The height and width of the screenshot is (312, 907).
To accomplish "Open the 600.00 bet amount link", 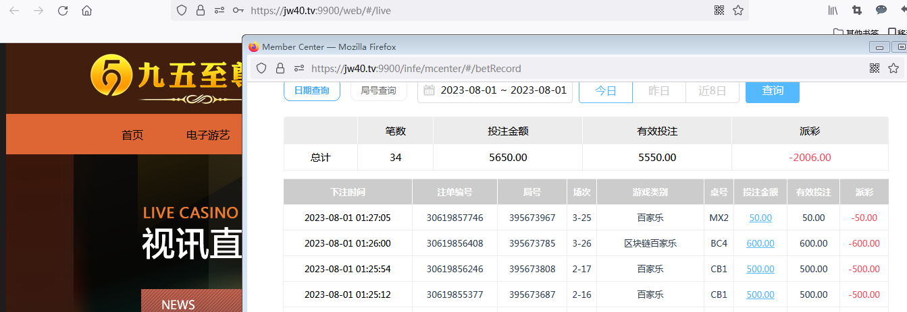I will tap(760, 243).
